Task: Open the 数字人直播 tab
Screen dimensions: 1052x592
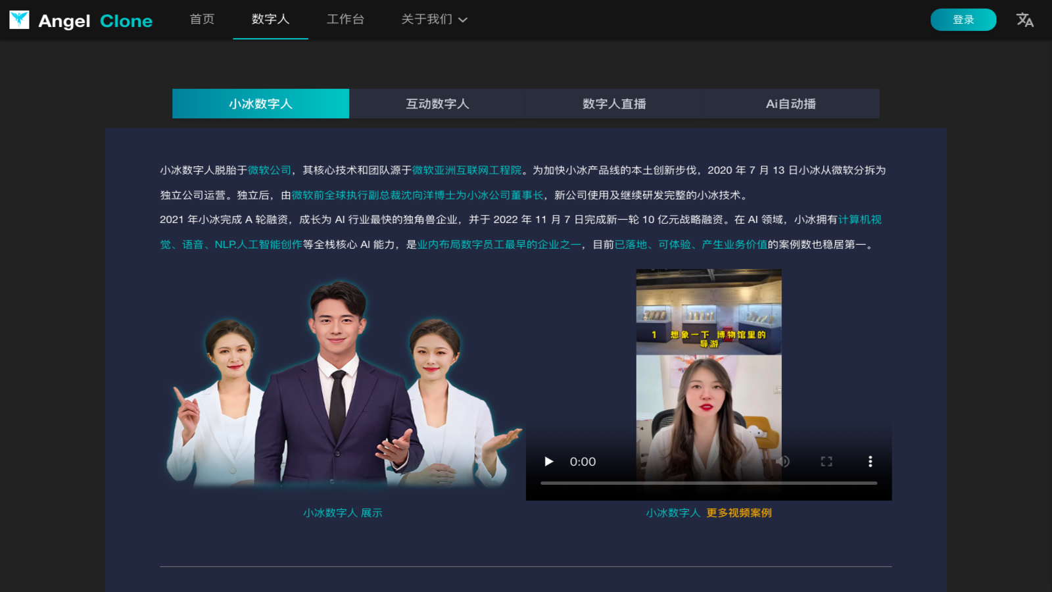Action: click(x=614, y=104)
